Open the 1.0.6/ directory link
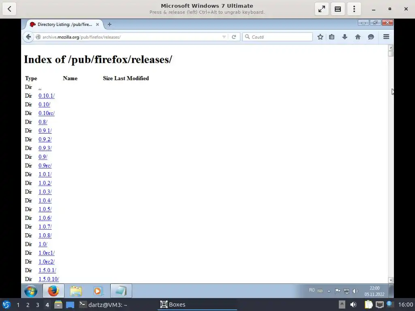 45,218
